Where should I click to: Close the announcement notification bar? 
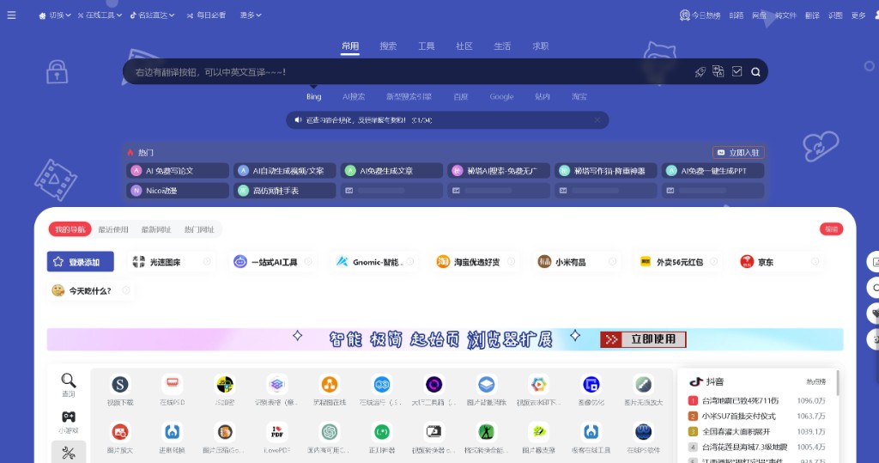pos(597,120)
